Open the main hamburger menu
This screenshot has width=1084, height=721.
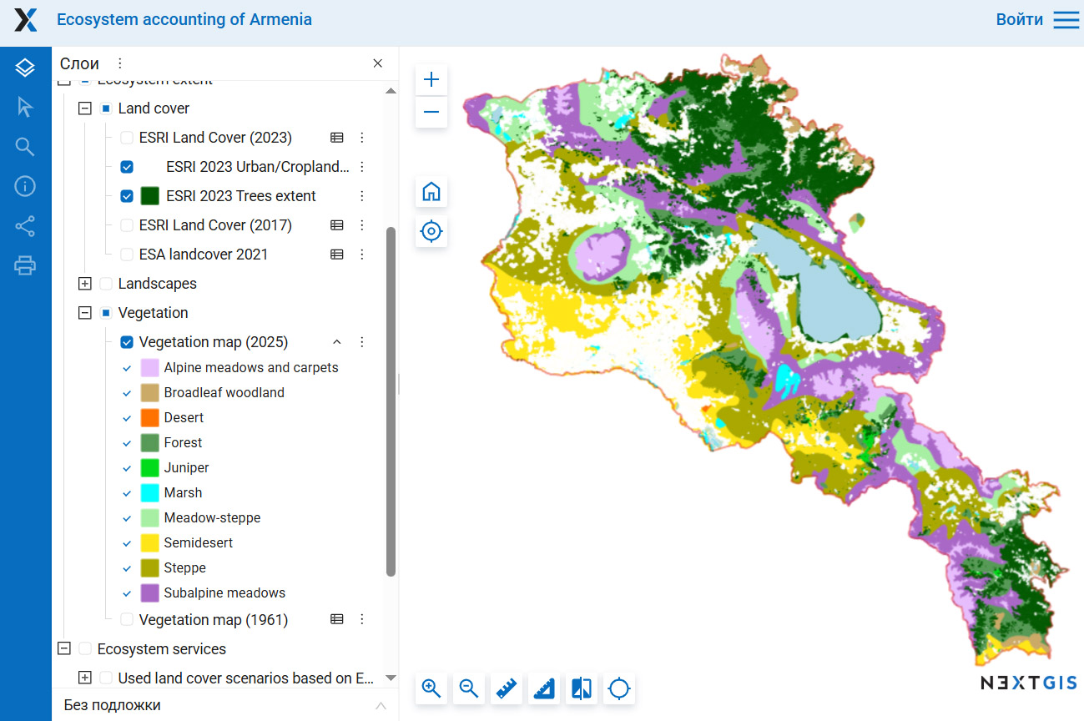1066,20
